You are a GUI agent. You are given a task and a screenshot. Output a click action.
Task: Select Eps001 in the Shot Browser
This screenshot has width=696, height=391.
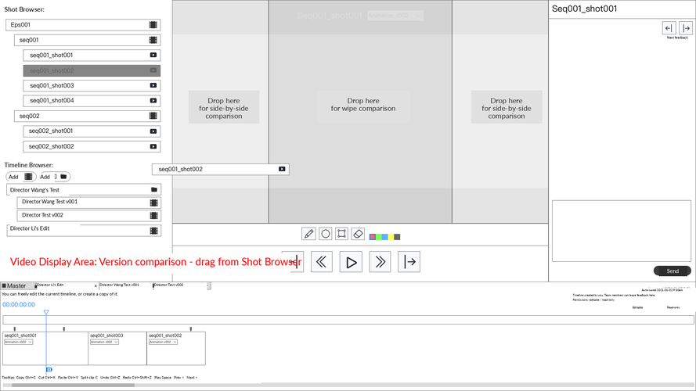coord(83,25)
